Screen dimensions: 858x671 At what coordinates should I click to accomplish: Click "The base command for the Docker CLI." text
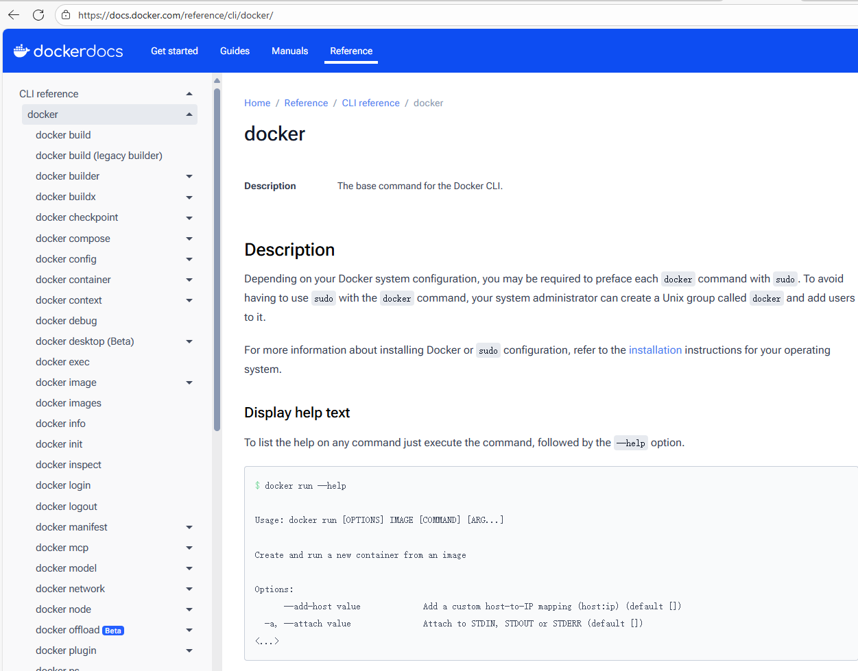[x=420, y=186]
